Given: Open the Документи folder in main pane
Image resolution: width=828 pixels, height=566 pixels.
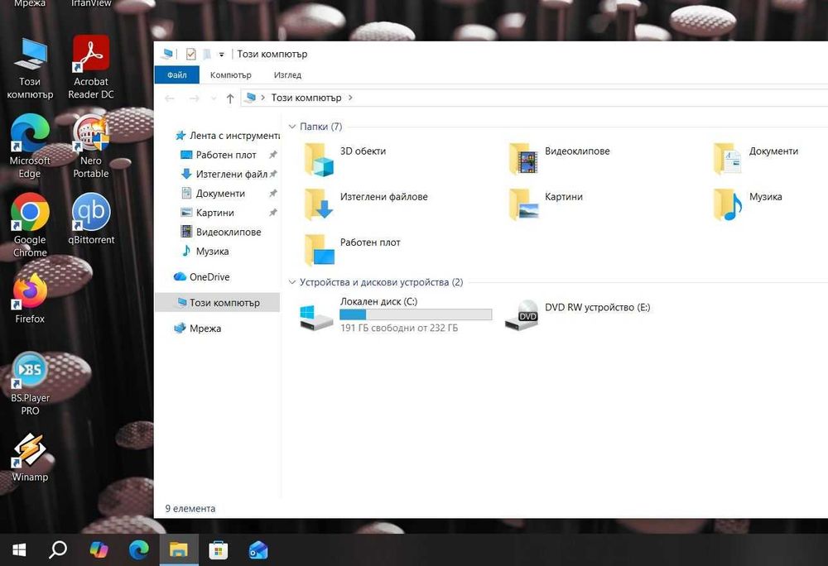Looking at the screenshot, I should [755, 159].
